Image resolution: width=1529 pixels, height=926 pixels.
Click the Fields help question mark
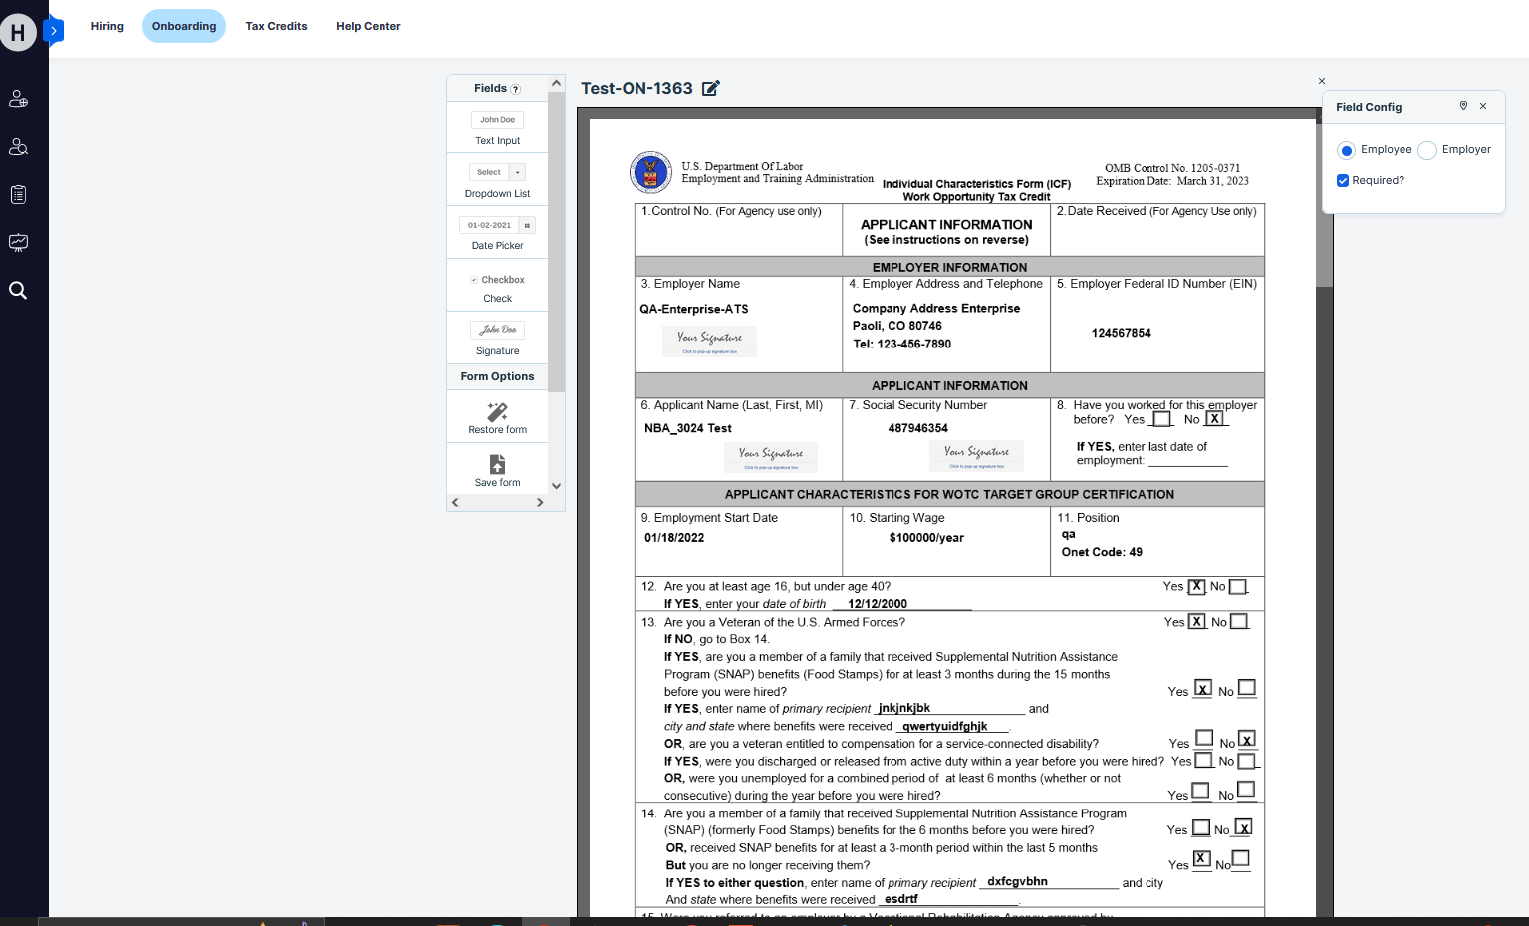click(515, 89)
